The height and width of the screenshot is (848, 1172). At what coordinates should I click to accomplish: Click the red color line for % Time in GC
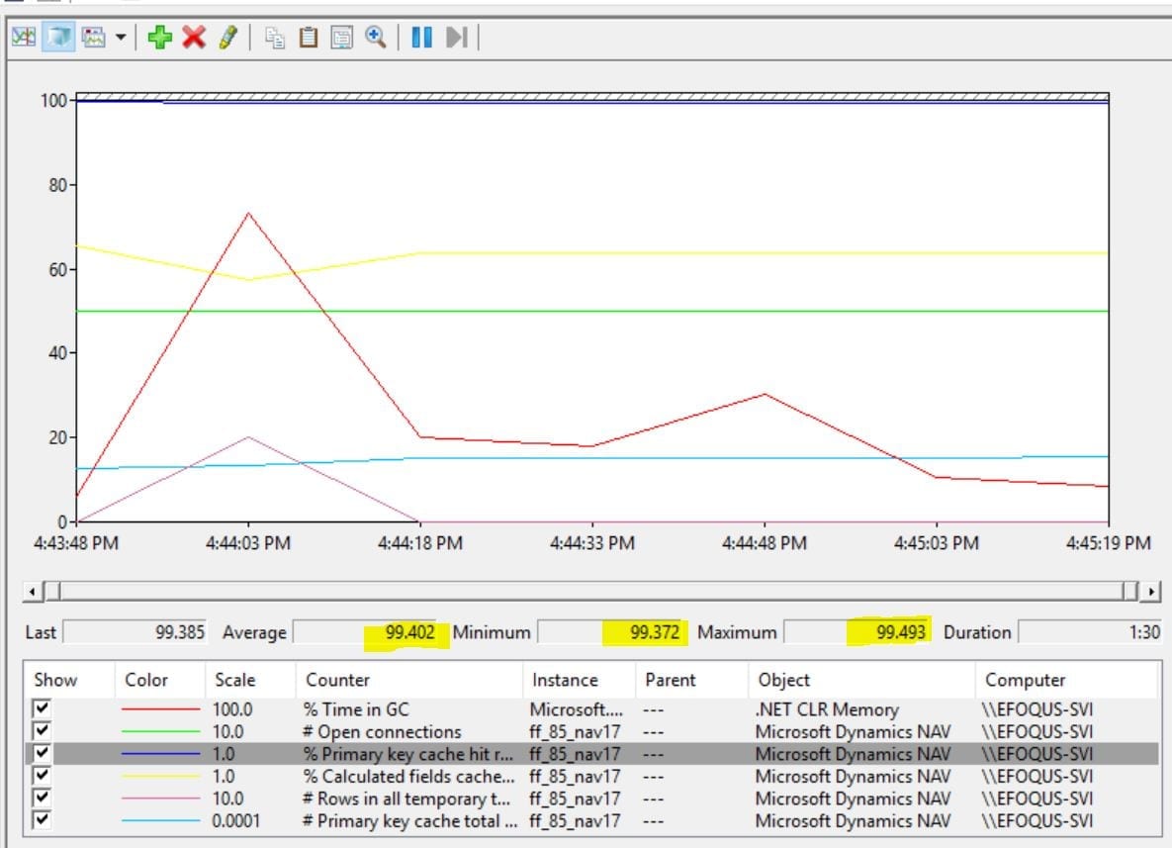160,708
